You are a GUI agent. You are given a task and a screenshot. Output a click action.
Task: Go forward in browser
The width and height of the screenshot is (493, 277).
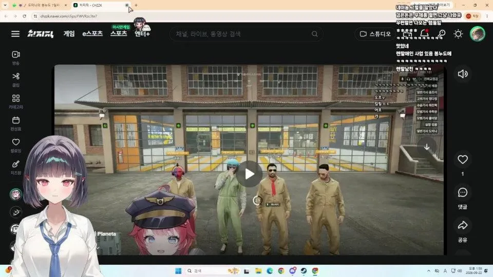15,16
